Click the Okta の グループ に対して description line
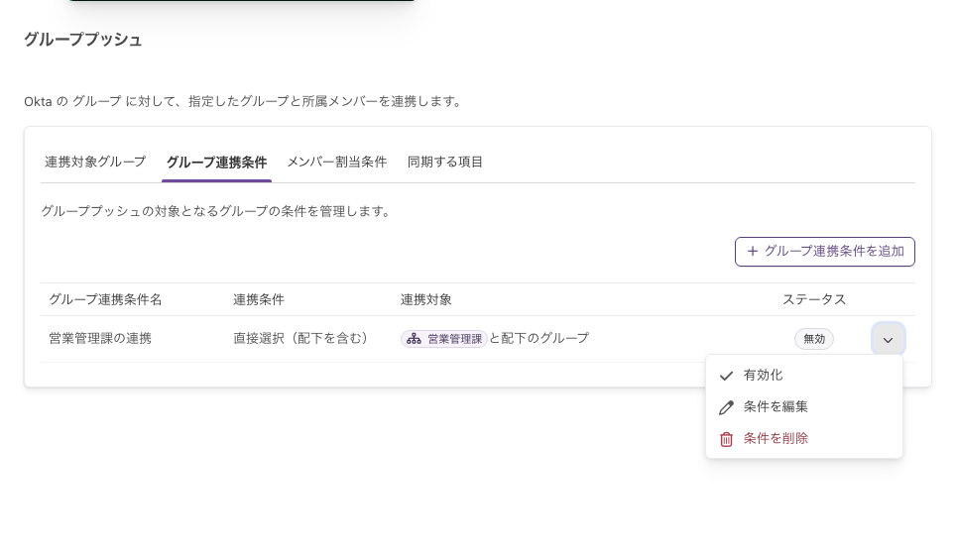Screen dimensions: 956x555 click(244, 101)
